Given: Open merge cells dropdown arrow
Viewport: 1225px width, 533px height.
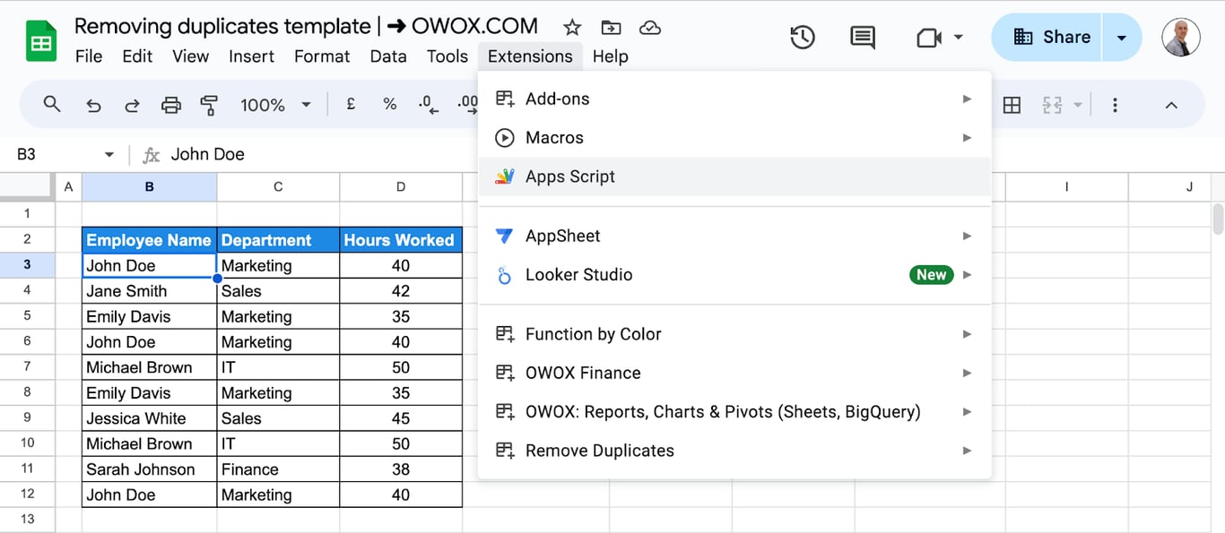Looking at the screenshot, I should pyautogui.click(x=1078, y=106).
